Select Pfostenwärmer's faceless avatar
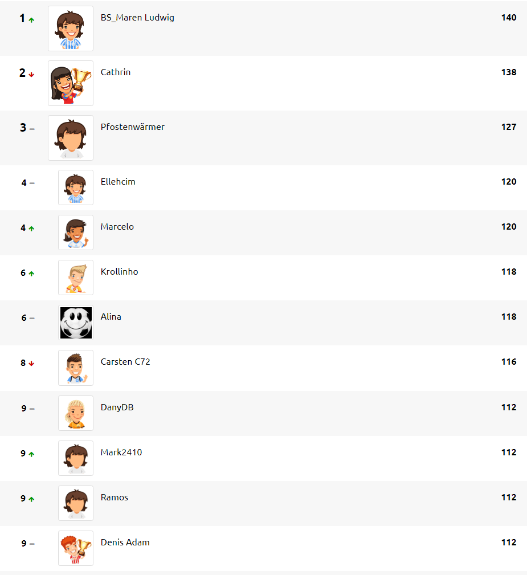The image size is (527, 575). coord(71,138)
